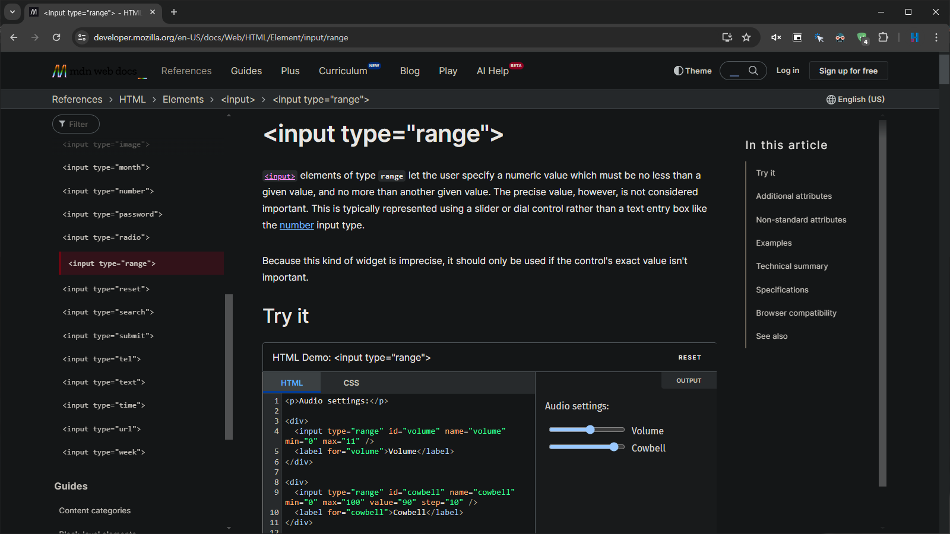The width and height of the screenshot is (950, 534).
Task: Jump to Specifications section
Action: tap(782, 290)
